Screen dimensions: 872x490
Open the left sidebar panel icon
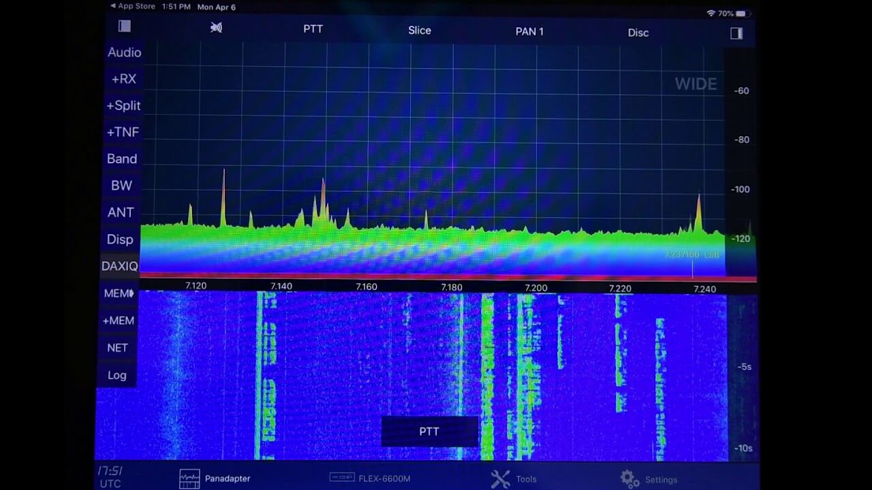pos(123,25)
